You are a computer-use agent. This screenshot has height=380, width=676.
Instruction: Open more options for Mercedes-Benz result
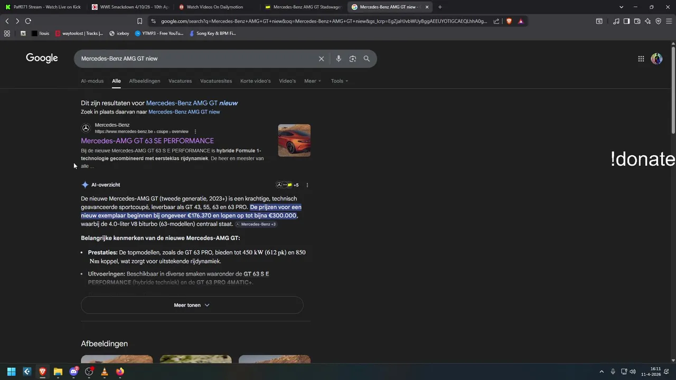tap(195, 131)
